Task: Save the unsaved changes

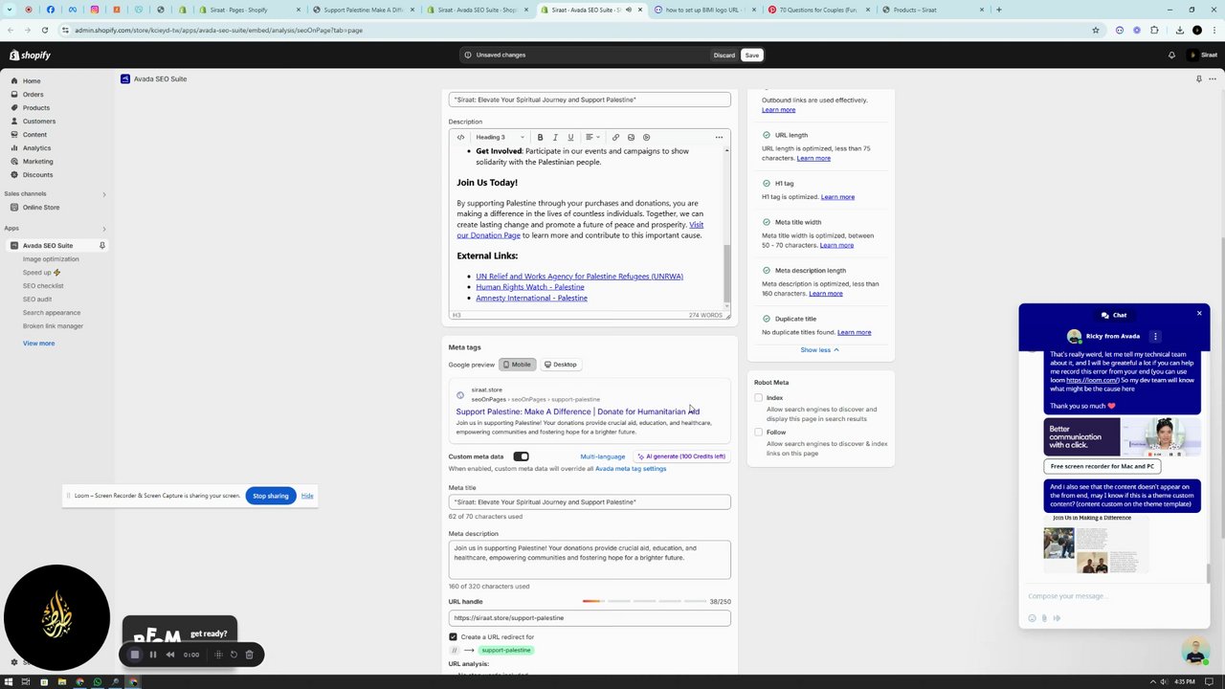Action: [x=752, y=56]
